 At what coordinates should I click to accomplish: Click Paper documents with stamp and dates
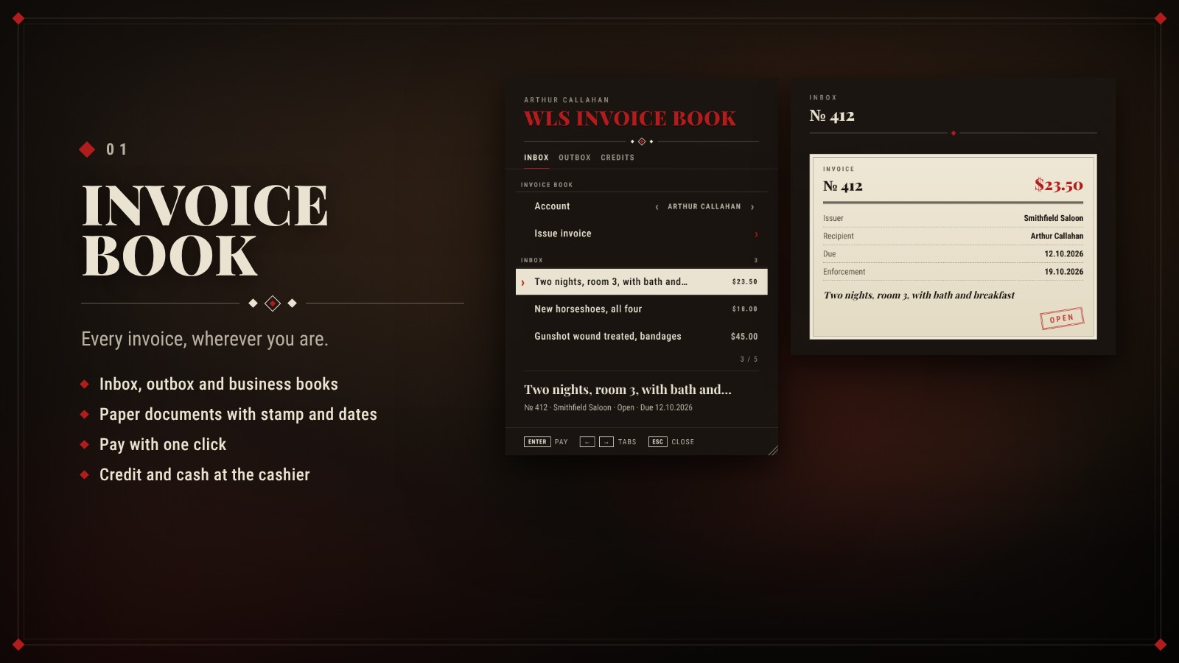coord(238,414)
